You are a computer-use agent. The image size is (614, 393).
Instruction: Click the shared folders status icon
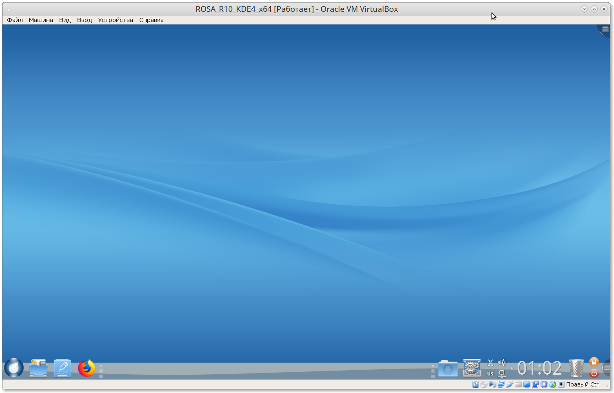(x=518, y=384)
